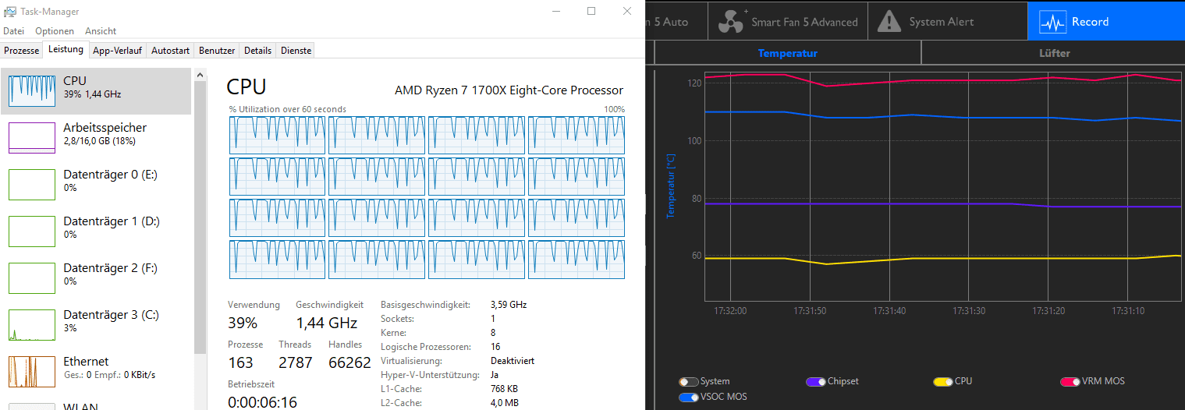Open the Lüfter tab in the Record view
The height and width of the screenshot is (410, 1185).
click(x=1054, y=53)
